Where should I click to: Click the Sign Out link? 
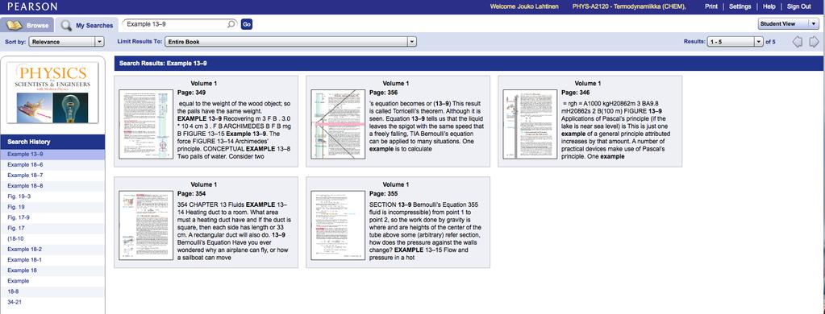click(x=798, y=6)
